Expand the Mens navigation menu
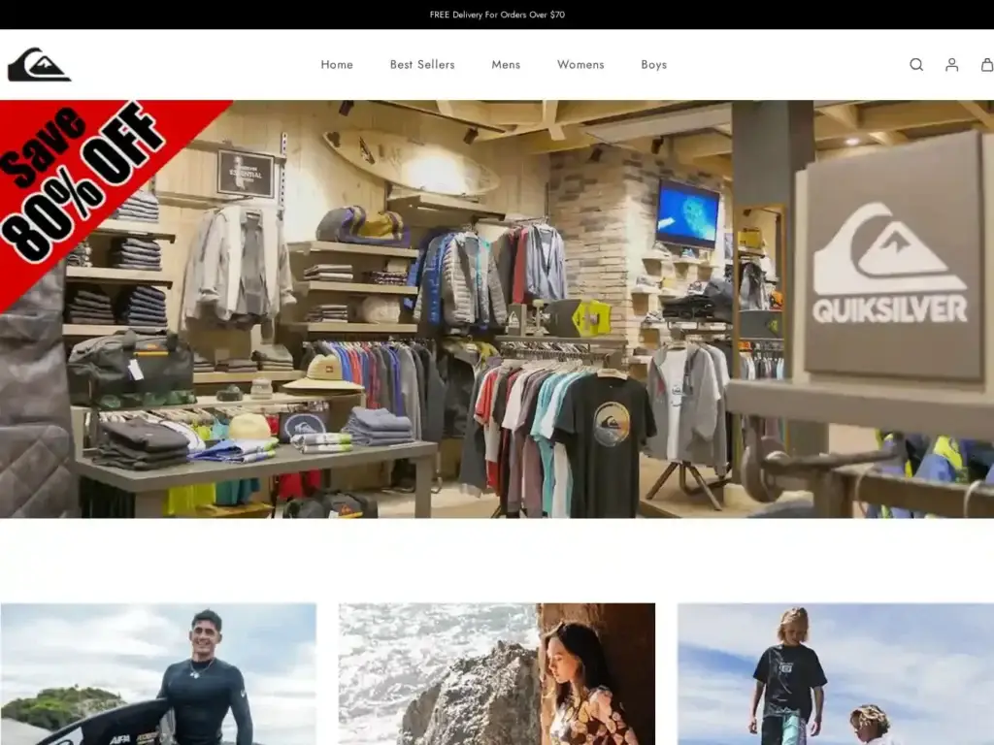The width and height of the screenshot is (994, 745). 506,65
